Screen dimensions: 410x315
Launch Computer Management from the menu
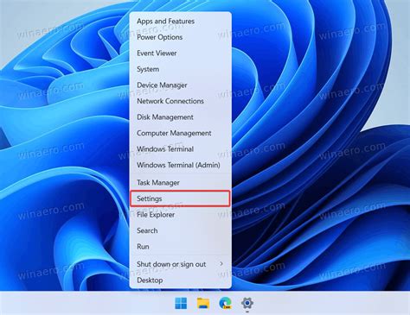[x=180, y=133]
